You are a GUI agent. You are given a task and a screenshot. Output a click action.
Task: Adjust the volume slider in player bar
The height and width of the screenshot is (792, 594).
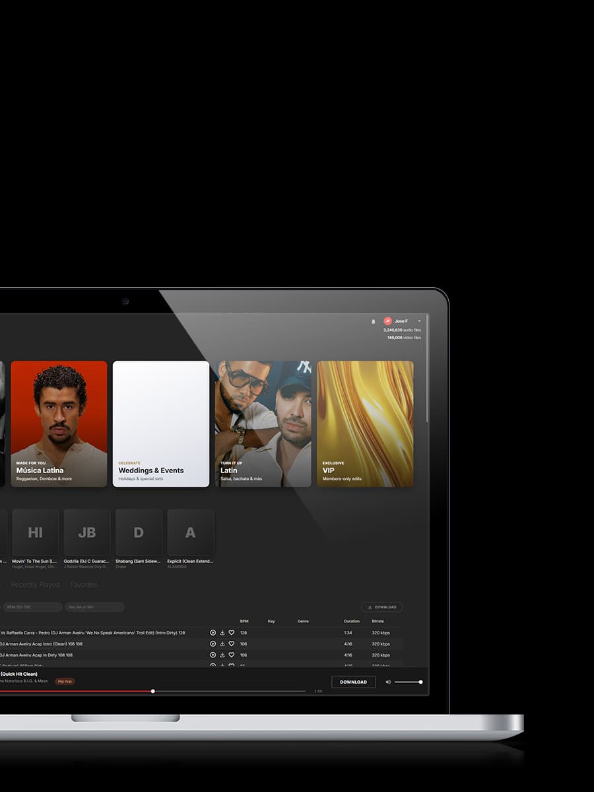point(408,682)
